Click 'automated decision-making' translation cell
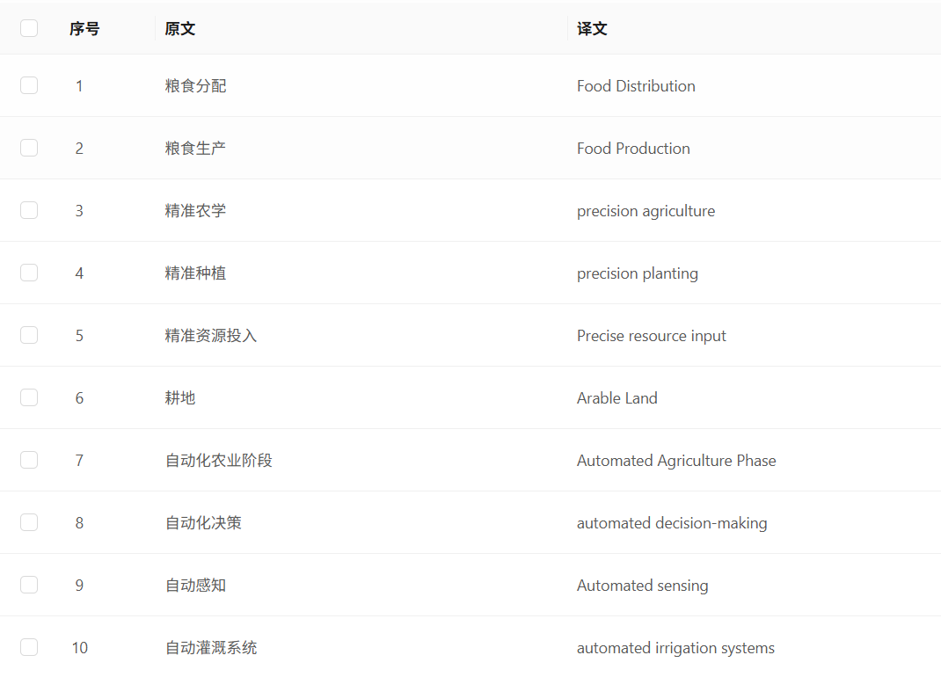 pyautogui.click(x=672, y=523)
